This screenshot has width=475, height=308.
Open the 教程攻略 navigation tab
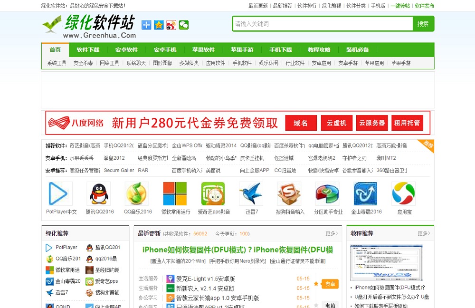319,50
